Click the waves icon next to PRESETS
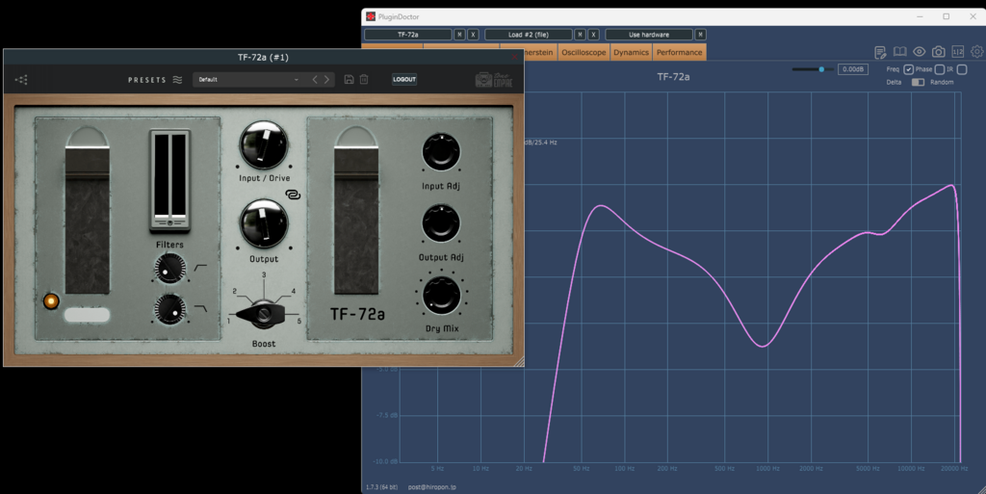Screen dimensions: 986x494 click(x=177, y=80)
